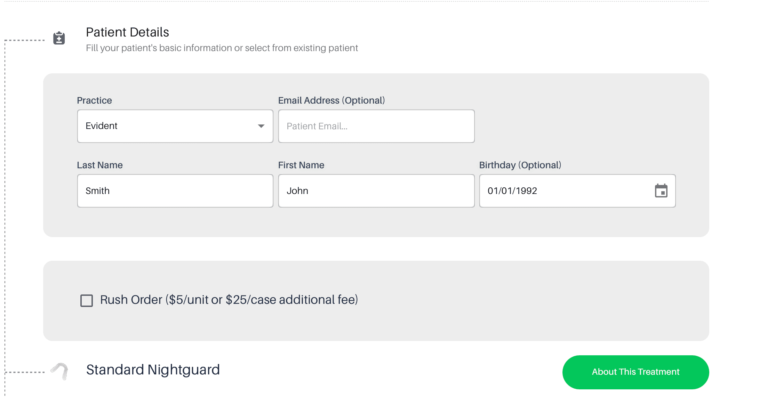The width and height of the screenshot is (759, 397).
Task: Click the nightguard aligner icon
Action: coord(59,371)
